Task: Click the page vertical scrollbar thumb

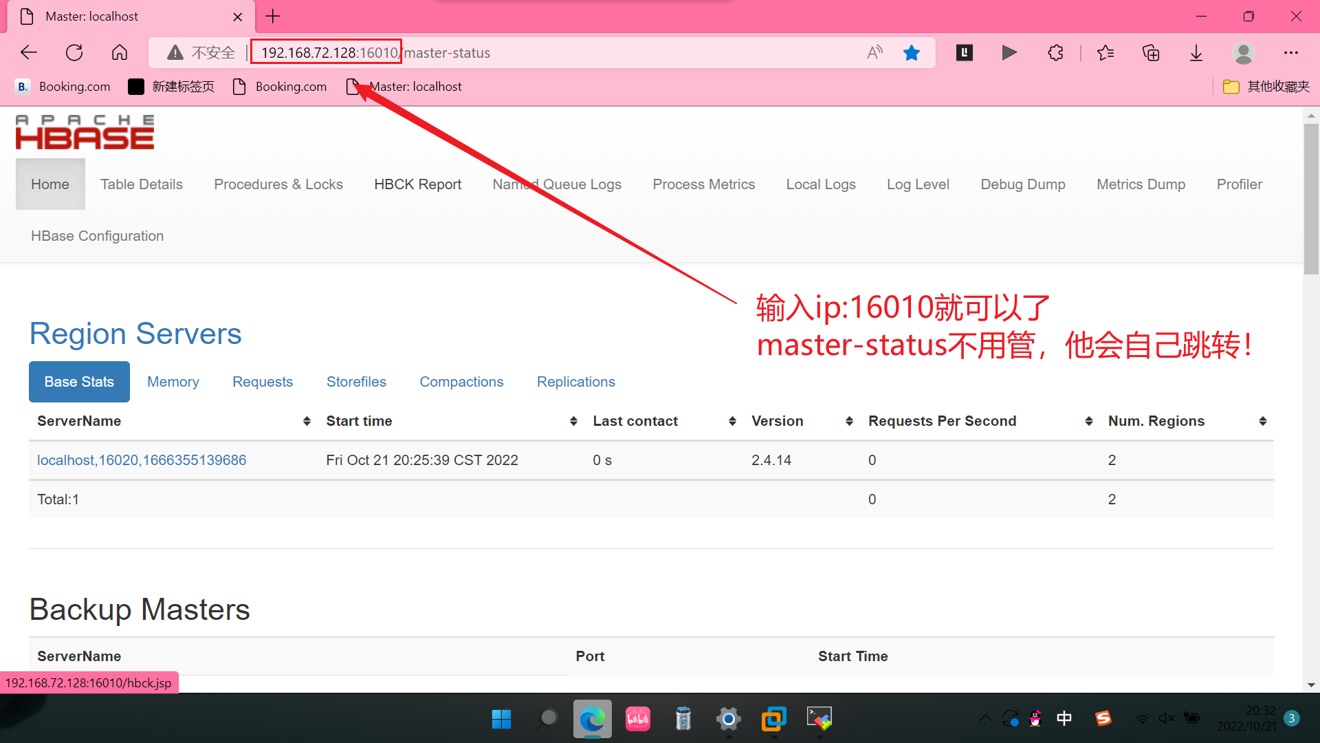Action: [x=1311, y=200]
